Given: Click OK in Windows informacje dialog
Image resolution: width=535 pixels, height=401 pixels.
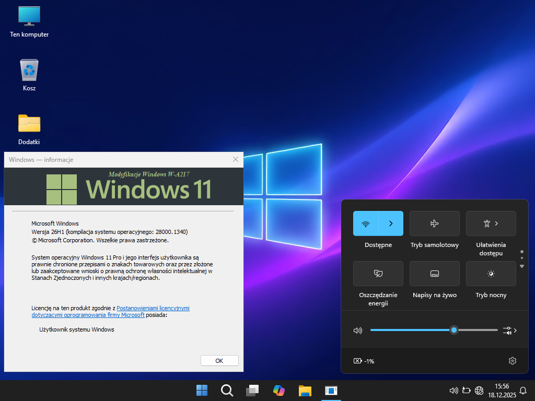Looking at the screenshot, I should pyautogui.click(x=219, y=360).
